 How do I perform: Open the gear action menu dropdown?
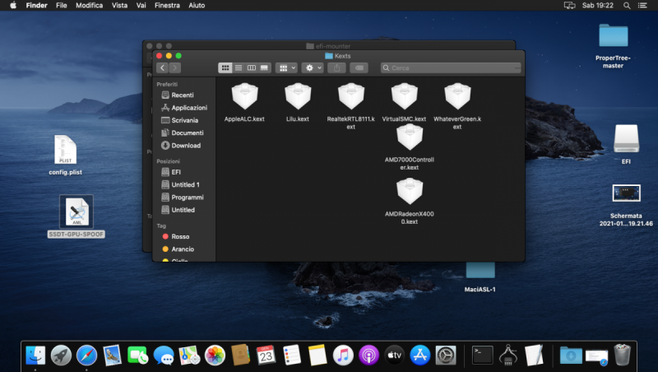[x=313, y=67]
